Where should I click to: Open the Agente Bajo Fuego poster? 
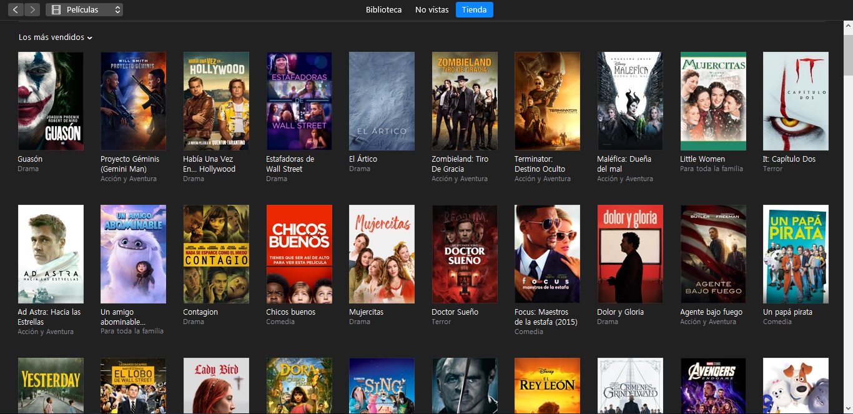[x=713, y=254]
